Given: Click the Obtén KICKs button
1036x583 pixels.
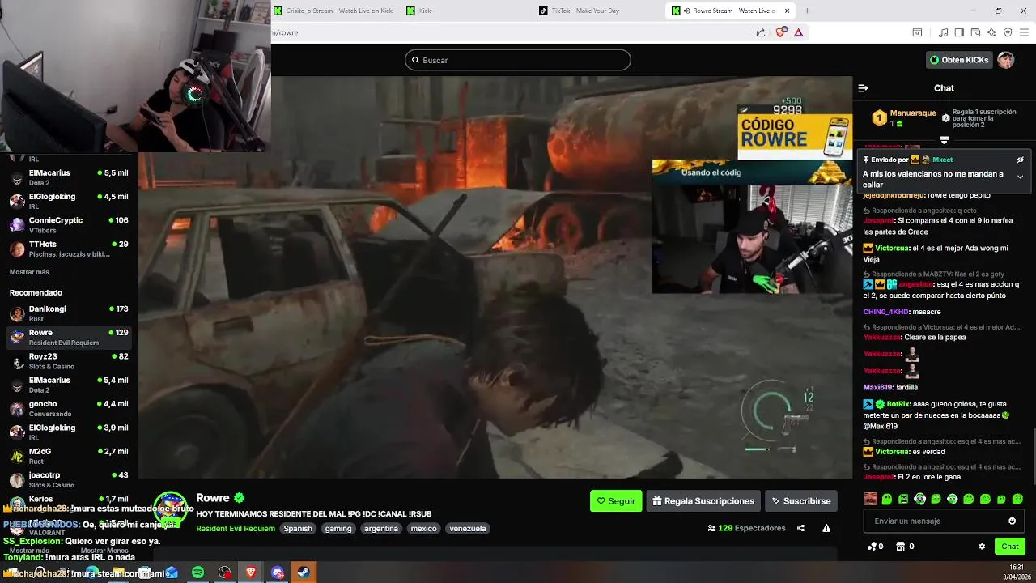Looking at the screenshot, I should 959,60.
